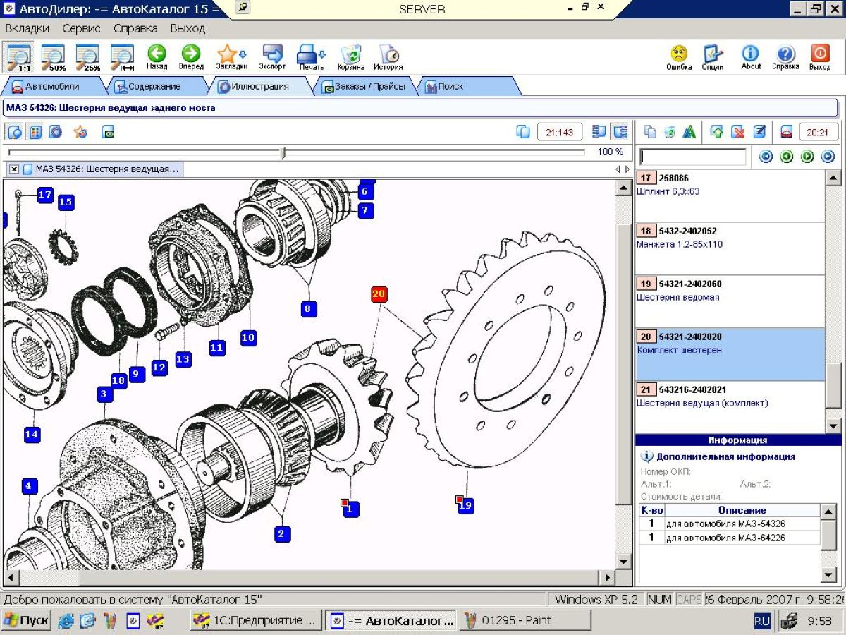The height and width of the screenshot is (635, 846).
Task: Select the МАЗ 54326: Шестерня ведущая document tab
Action: [x=102, y=169]
